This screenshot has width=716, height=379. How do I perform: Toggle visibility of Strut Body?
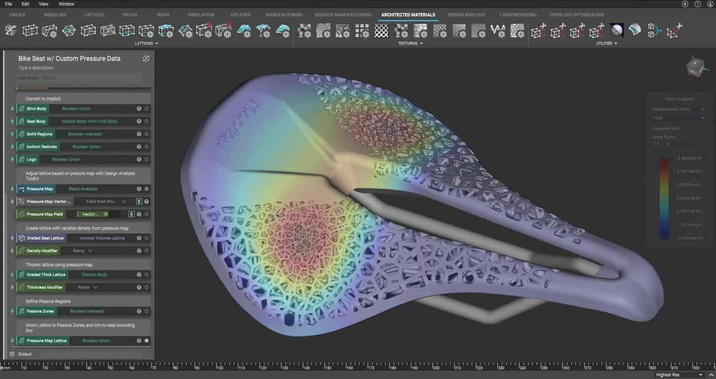pos(147,108)
